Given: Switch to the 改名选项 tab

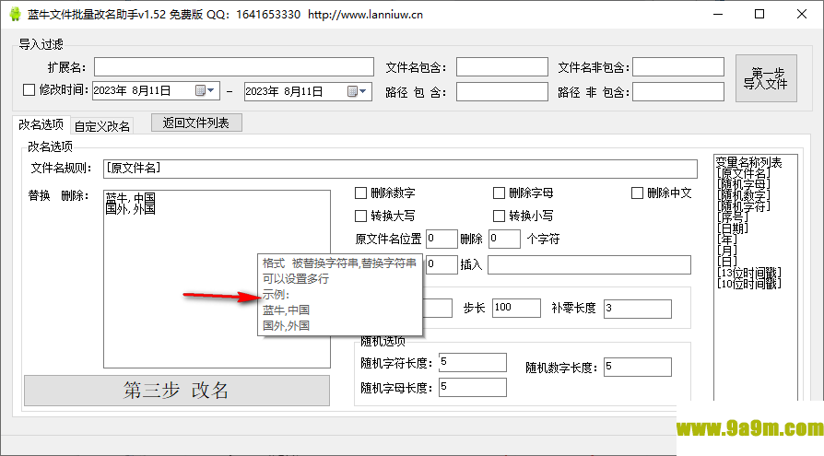Looking at the screenshot, I should (x=41, y=124).
